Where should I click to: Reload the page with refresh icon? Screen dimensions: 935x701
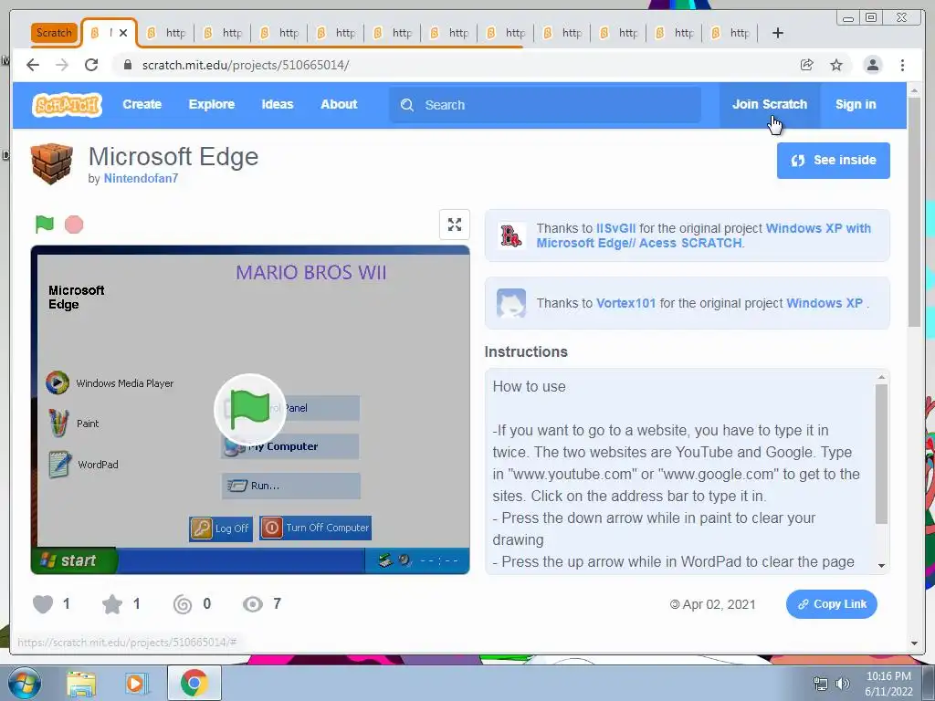91,65
